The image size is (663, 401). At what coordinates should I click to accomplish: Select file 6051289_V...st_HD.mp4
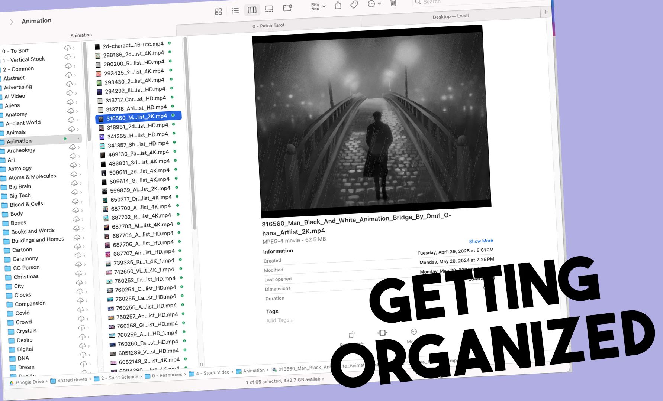pyautogui.click(x=148, y=352)
